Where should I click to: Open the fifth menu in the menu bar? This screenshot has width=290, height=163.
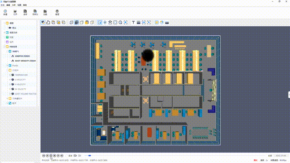click(x=25, y=5)
